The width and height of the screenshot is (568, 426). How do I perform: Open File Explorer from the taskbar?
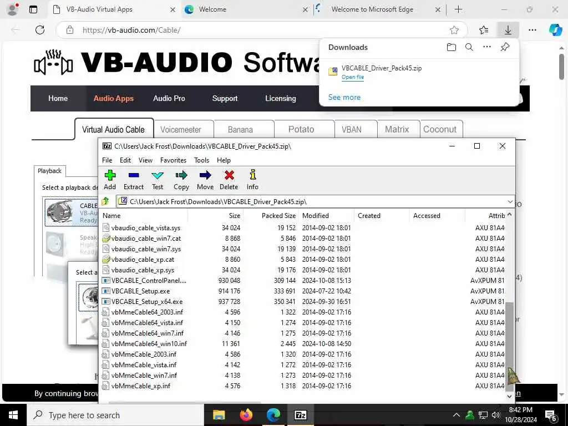[219, 415]
